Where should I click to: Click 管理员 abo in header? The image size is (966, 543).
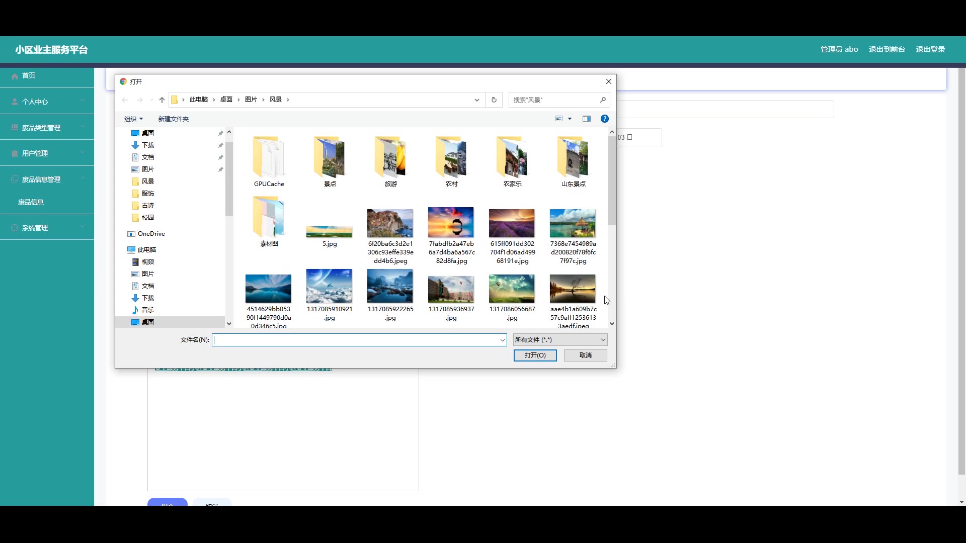click(x=839, y=49)
